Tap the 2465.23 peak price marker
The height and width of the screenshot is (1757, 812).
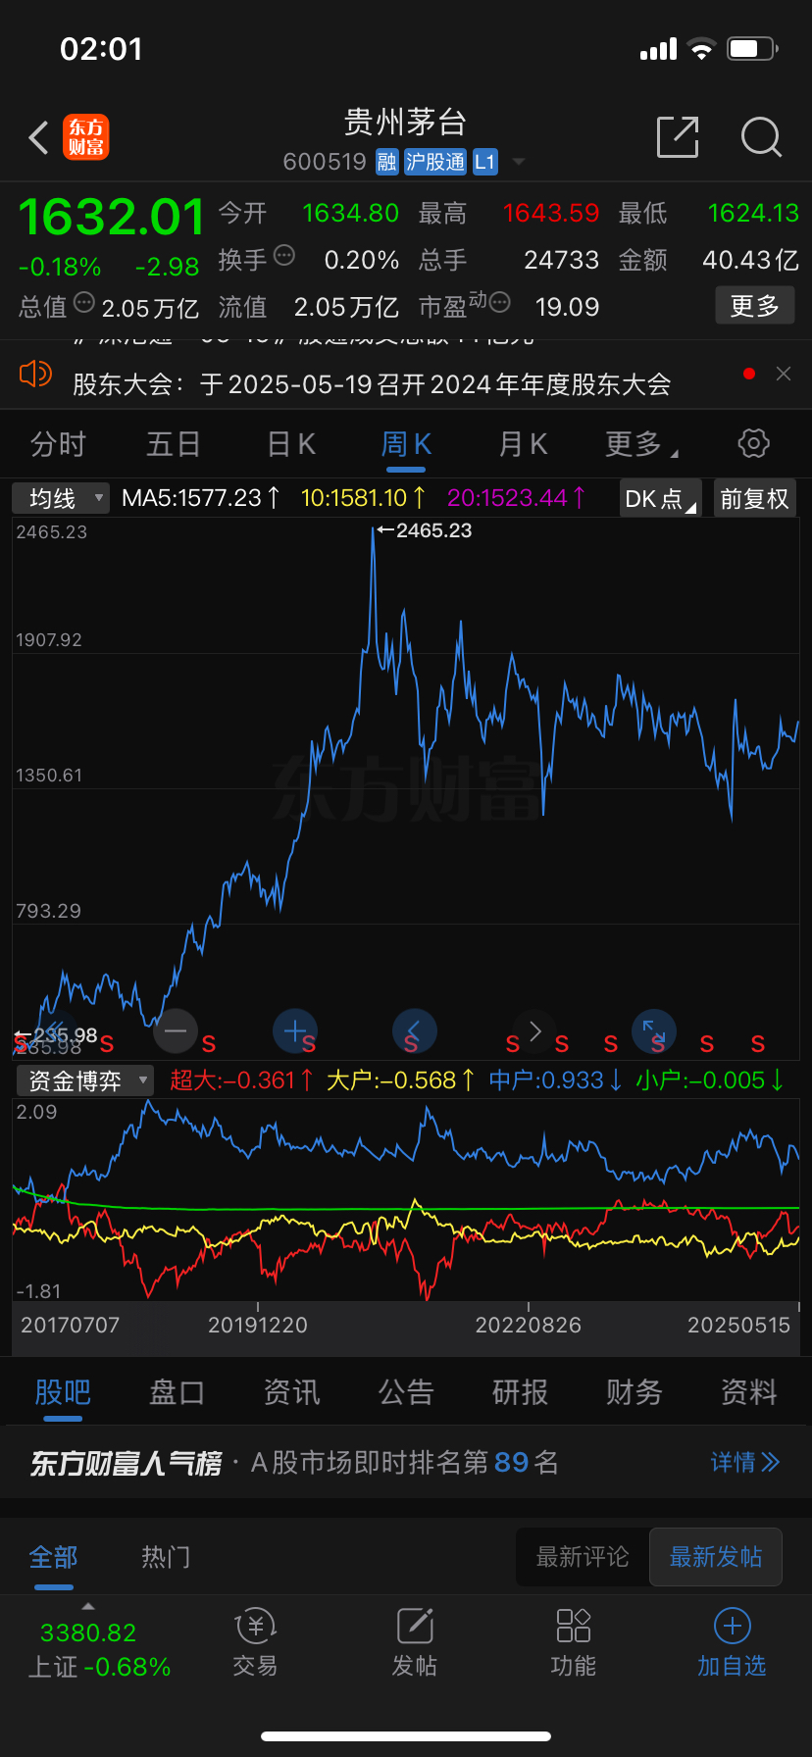click(x=425, y=530)
